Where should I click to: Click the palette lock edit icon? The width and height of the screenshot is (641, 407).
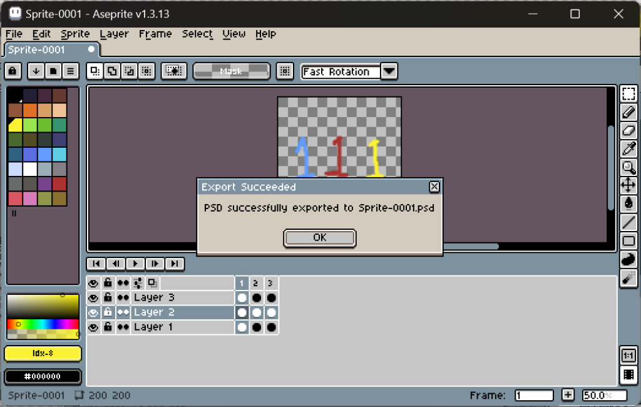[x=13, y=71]
